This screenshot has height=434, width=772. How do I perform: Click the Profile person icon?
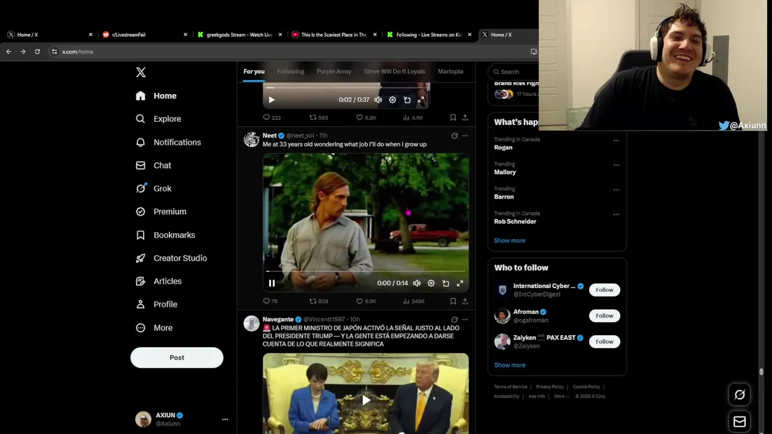[141, 304]
